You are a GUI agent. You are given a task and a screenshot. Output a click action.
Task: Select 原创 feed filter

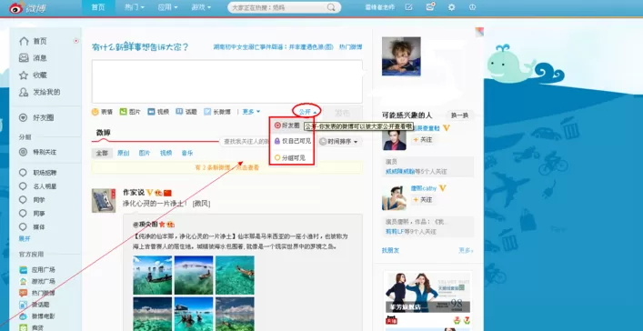(x=123, y=153)
